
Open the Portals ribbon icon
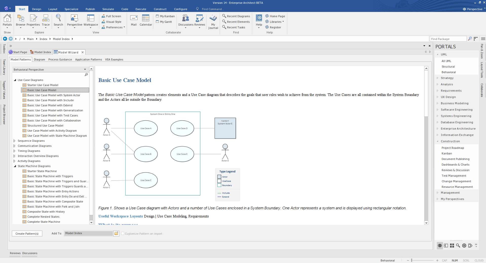tap(7, 20)
